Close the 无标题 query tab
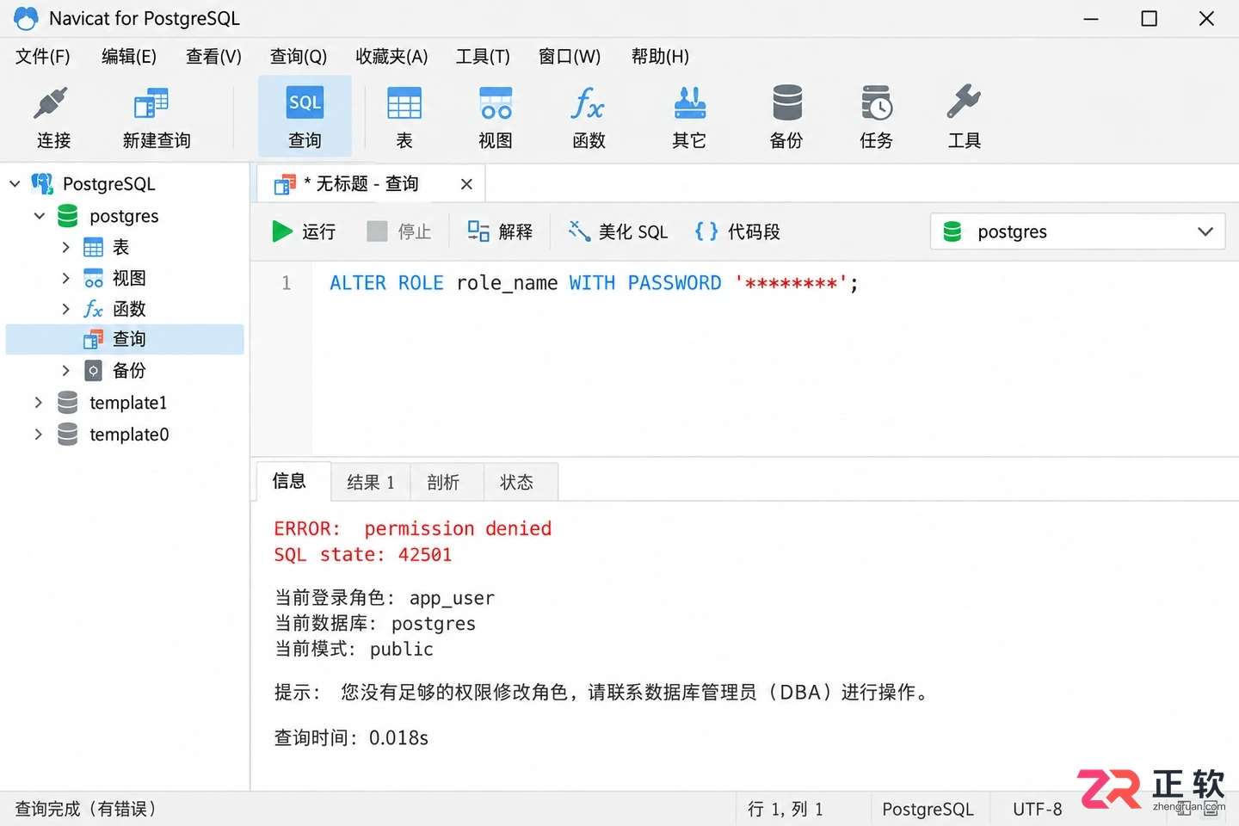Image resolution: width=1239 pixels, height=826 pixels. (x=466, y=184)
